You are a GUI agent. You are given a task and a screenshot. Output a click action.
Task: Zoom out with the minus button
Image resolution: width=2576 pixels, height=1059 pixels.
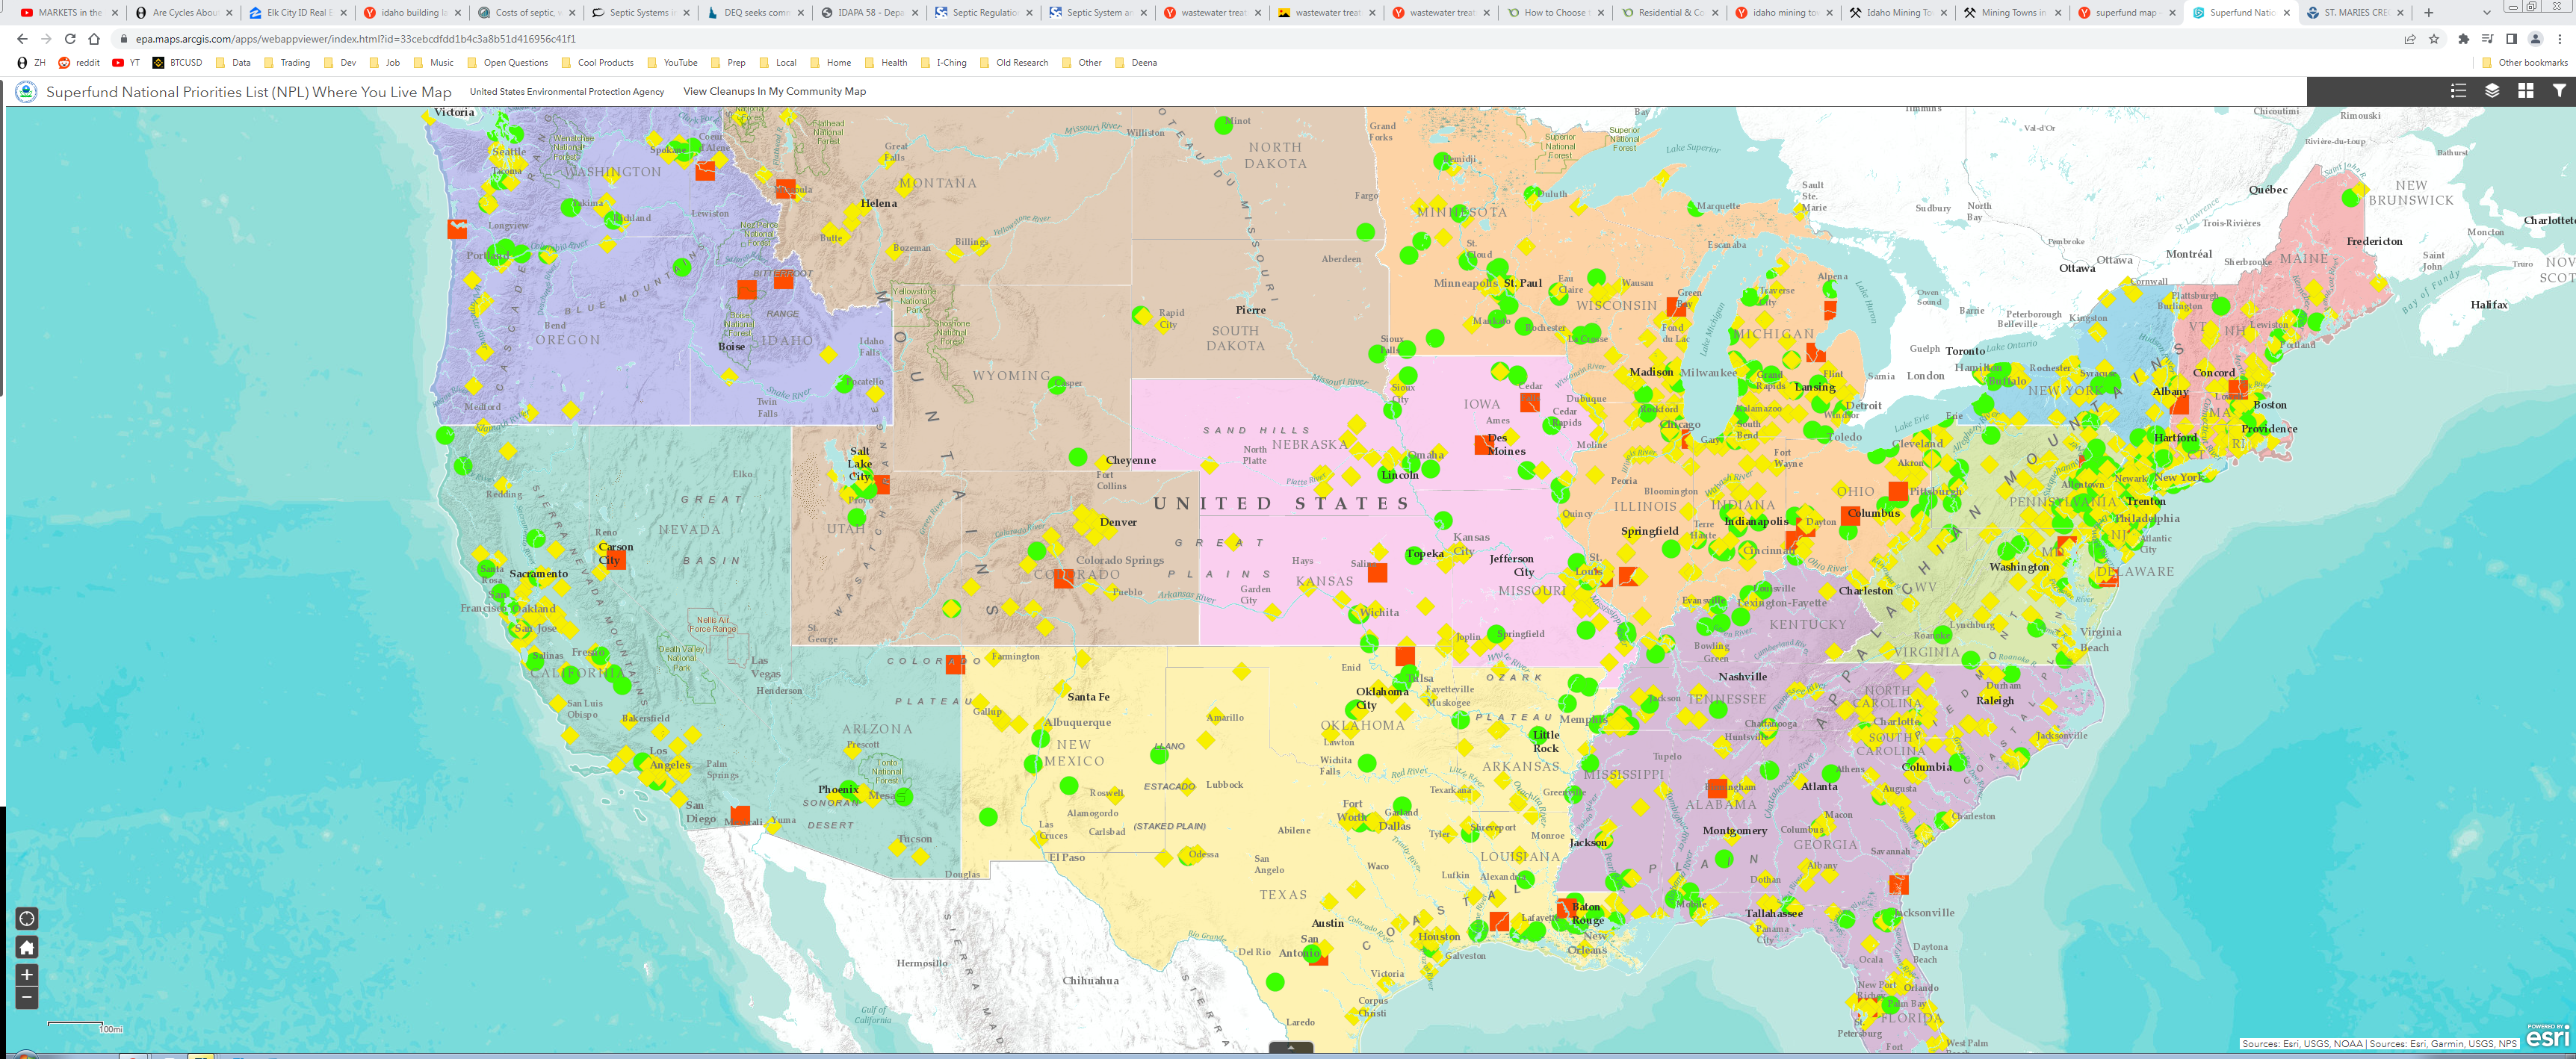[x=27, y=997]
